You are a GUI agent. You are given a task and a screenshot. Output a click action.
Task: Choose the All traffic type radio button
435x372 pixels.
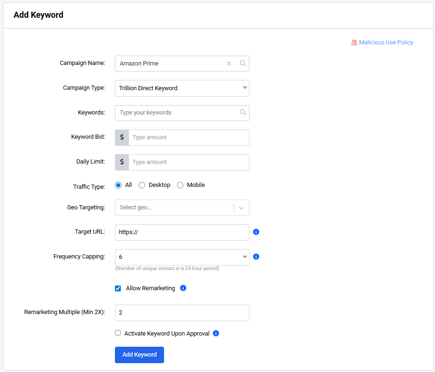118,185
